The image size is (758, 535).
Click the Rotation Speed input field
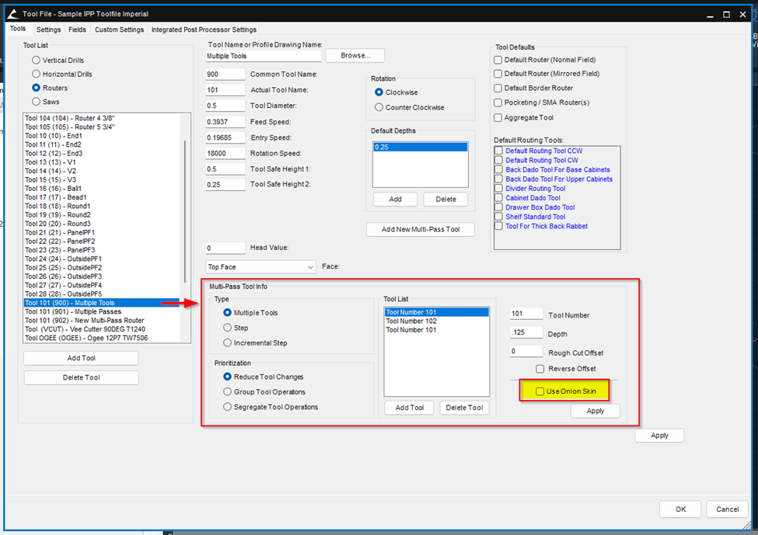[225, 153]
